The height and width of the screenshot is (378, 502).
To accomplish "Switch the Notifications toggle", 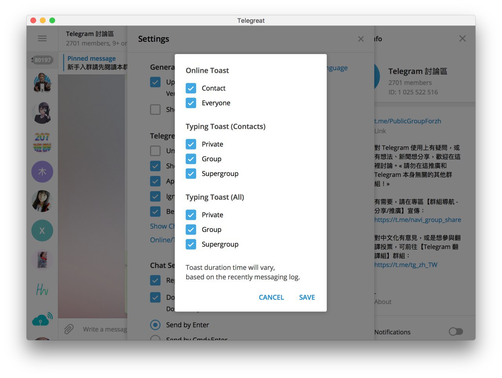I will (456, 332).
